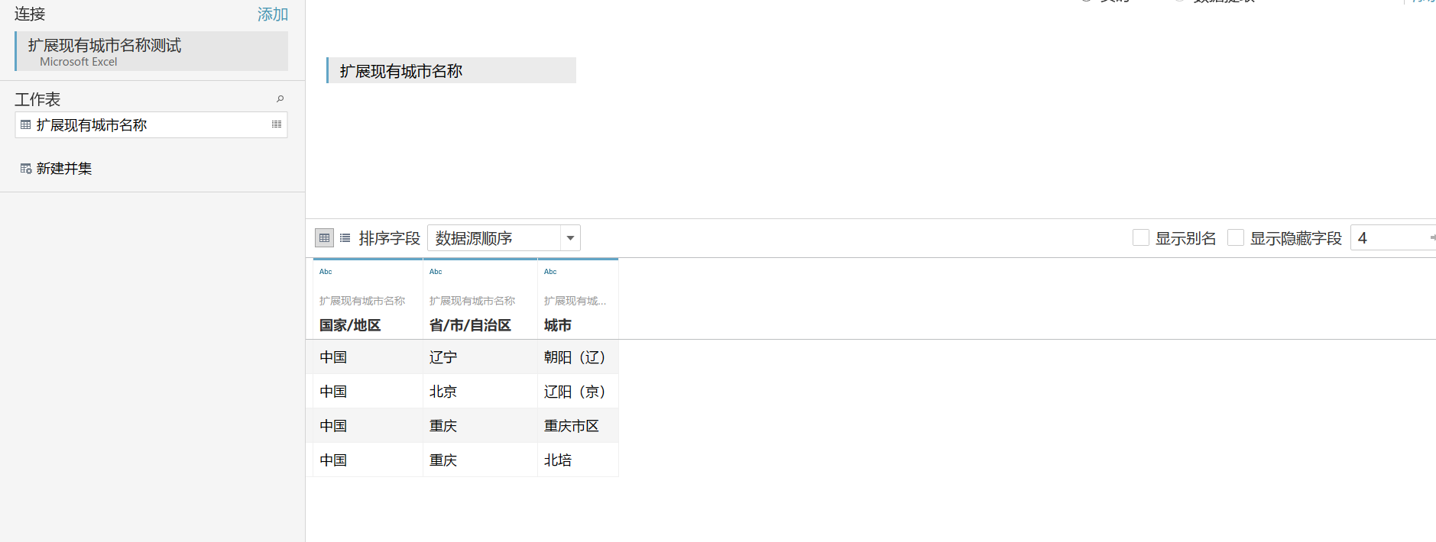Switch to grid preview view icon
The height and width of the screenshot is (542, 1436).
(324, 238)
